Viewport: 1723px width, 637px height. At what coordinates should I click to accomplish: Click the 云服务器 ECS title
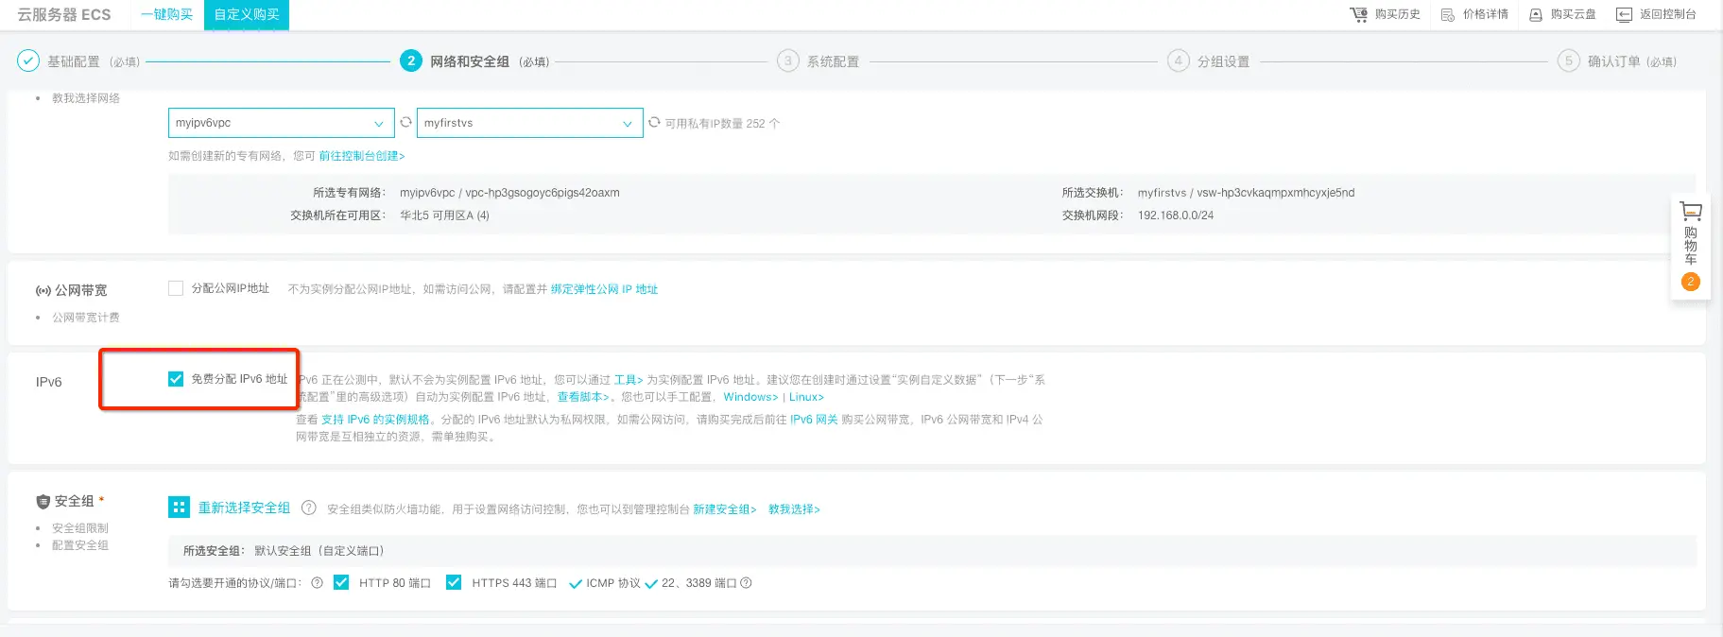[64, 14]
